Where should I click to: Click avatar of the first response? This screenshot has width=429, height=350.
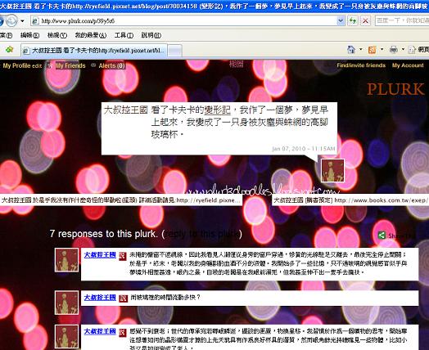tap(67, 260)
